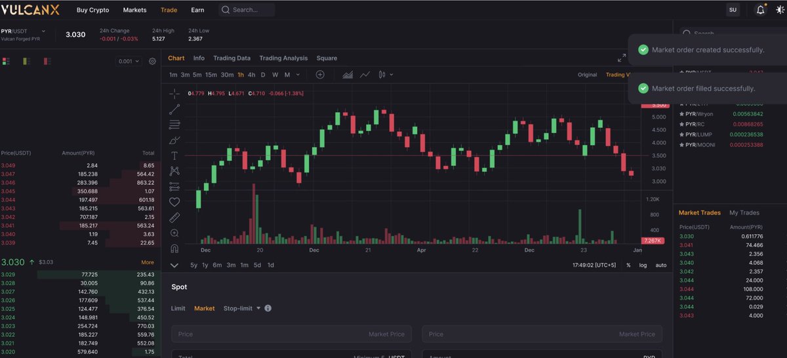This screenshot has height=358, width=787.
Task: Open order book settings gear
Action: point(152,61)
